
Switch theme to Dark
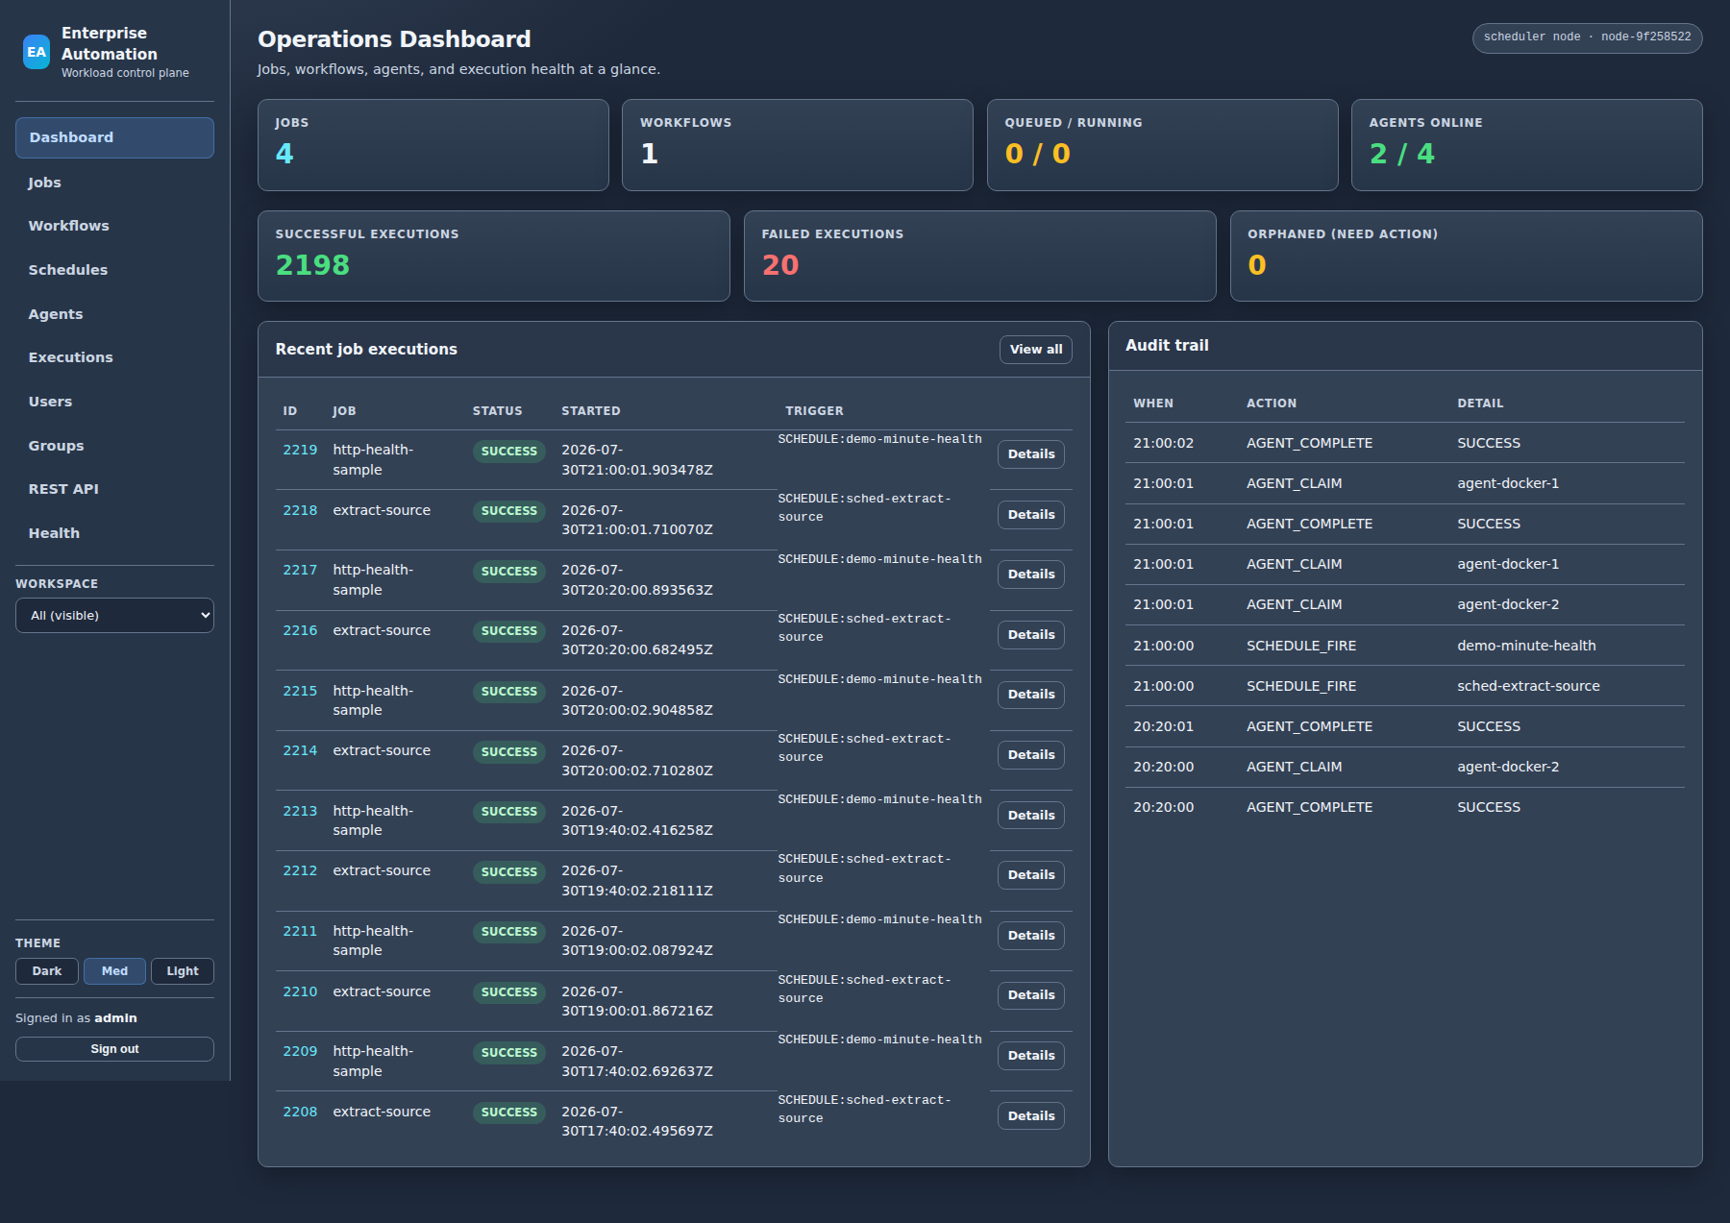pyautogui.click(x=47, y=971)
